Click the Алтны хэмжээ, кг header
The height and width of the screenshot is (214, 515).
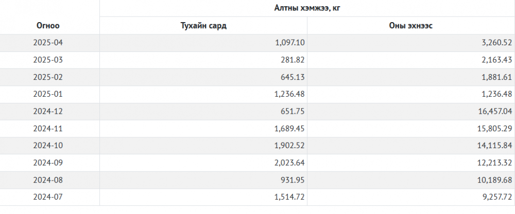click(307, 8)
